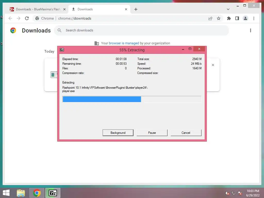Click the managed organization building icon
Screen dimensions: 264x198
[x=97, y=43]
